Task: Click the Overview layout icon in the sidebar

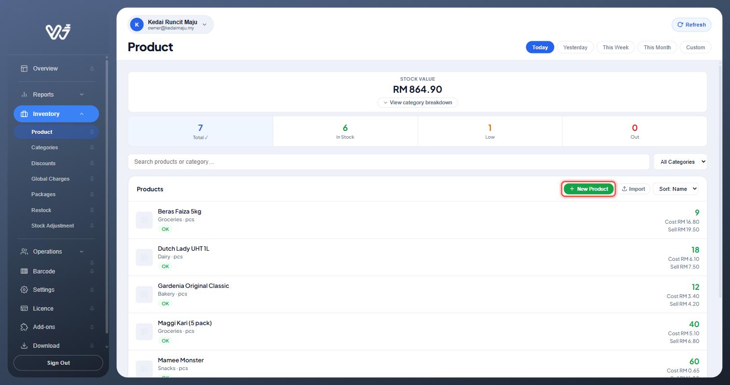Action: coord(24,69)
